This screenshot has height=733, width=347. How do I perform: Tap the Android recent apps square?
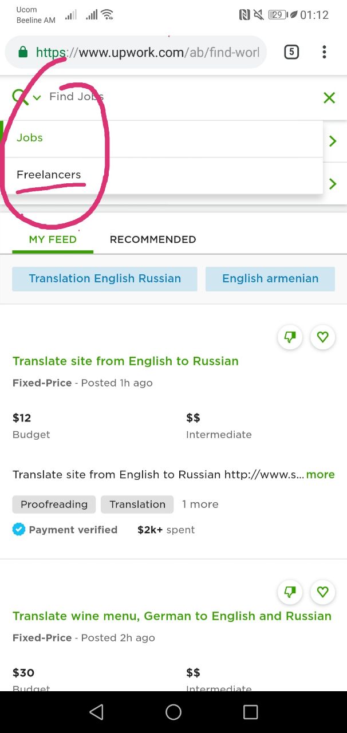click(x=251, y=712)
